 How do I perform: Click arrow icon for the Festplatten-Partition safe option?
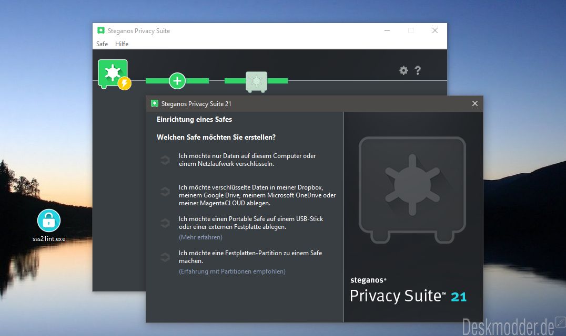point(165,257)
